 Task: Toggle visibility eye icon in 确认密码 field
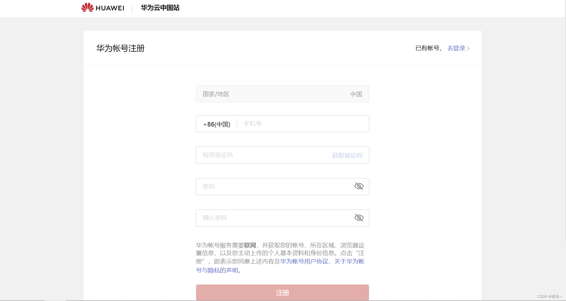click(359, 217)
